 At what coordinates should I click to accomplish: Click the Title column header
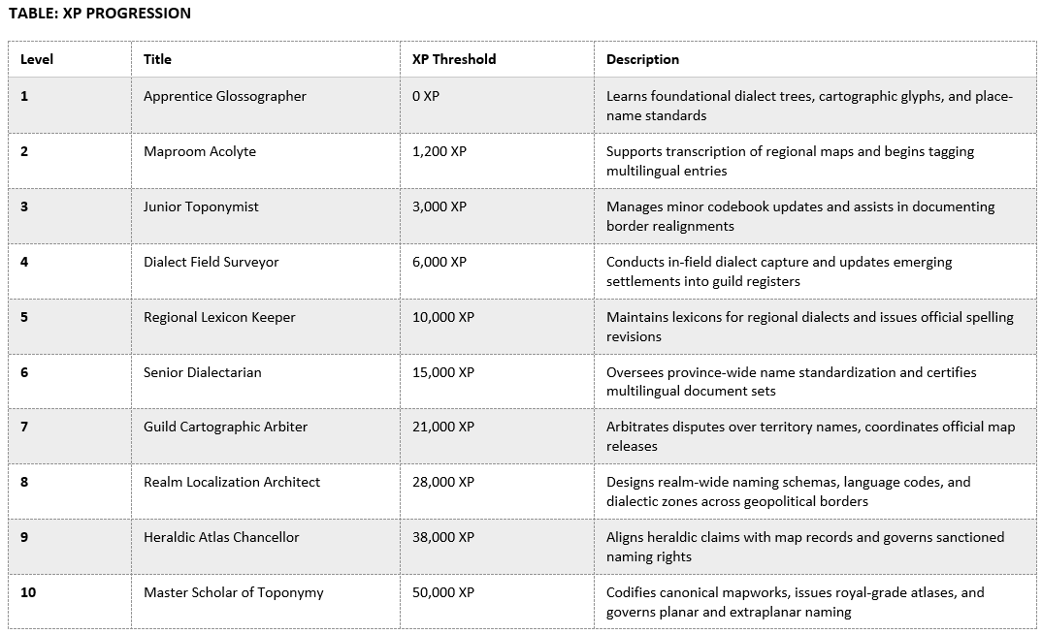(x=157, y=59)
